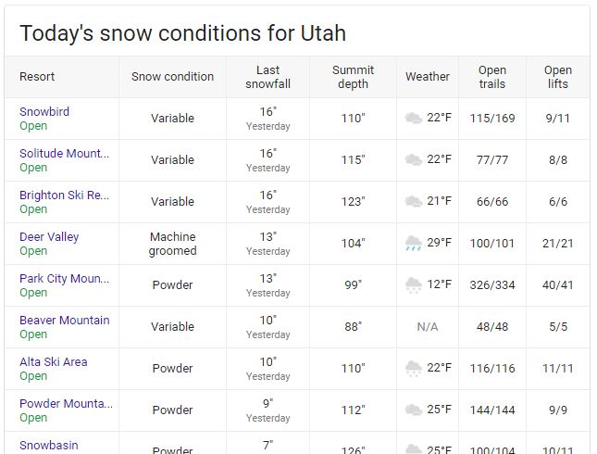Open the Beaver Mountain resort link
Screen dimensions: 597x454
pos(65,321)
